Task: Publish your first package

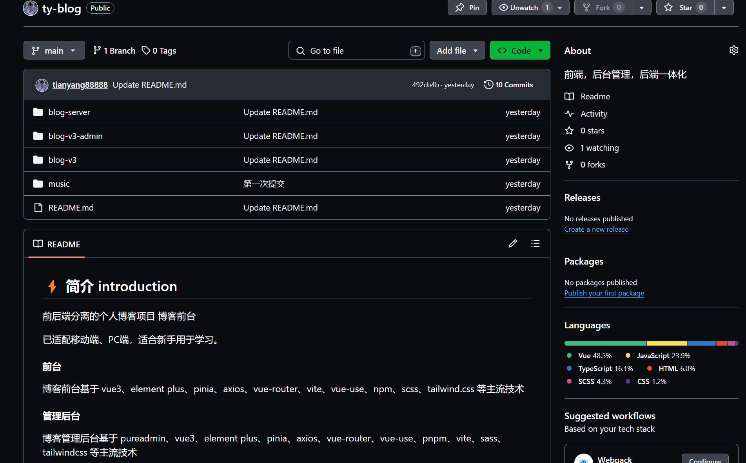Action: (604, 293)
